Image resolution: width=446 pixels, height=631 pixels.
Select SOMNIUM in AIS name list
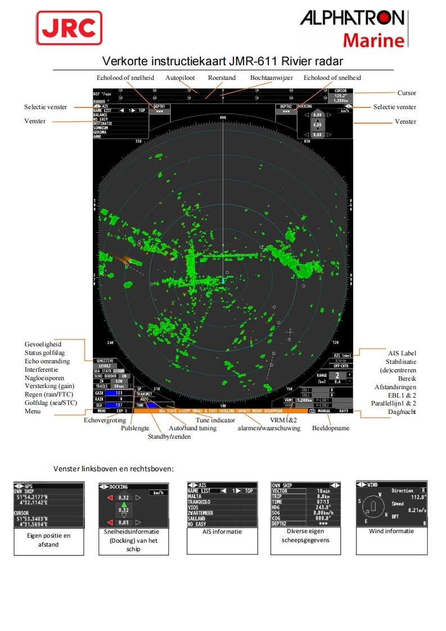click(121, 128)
